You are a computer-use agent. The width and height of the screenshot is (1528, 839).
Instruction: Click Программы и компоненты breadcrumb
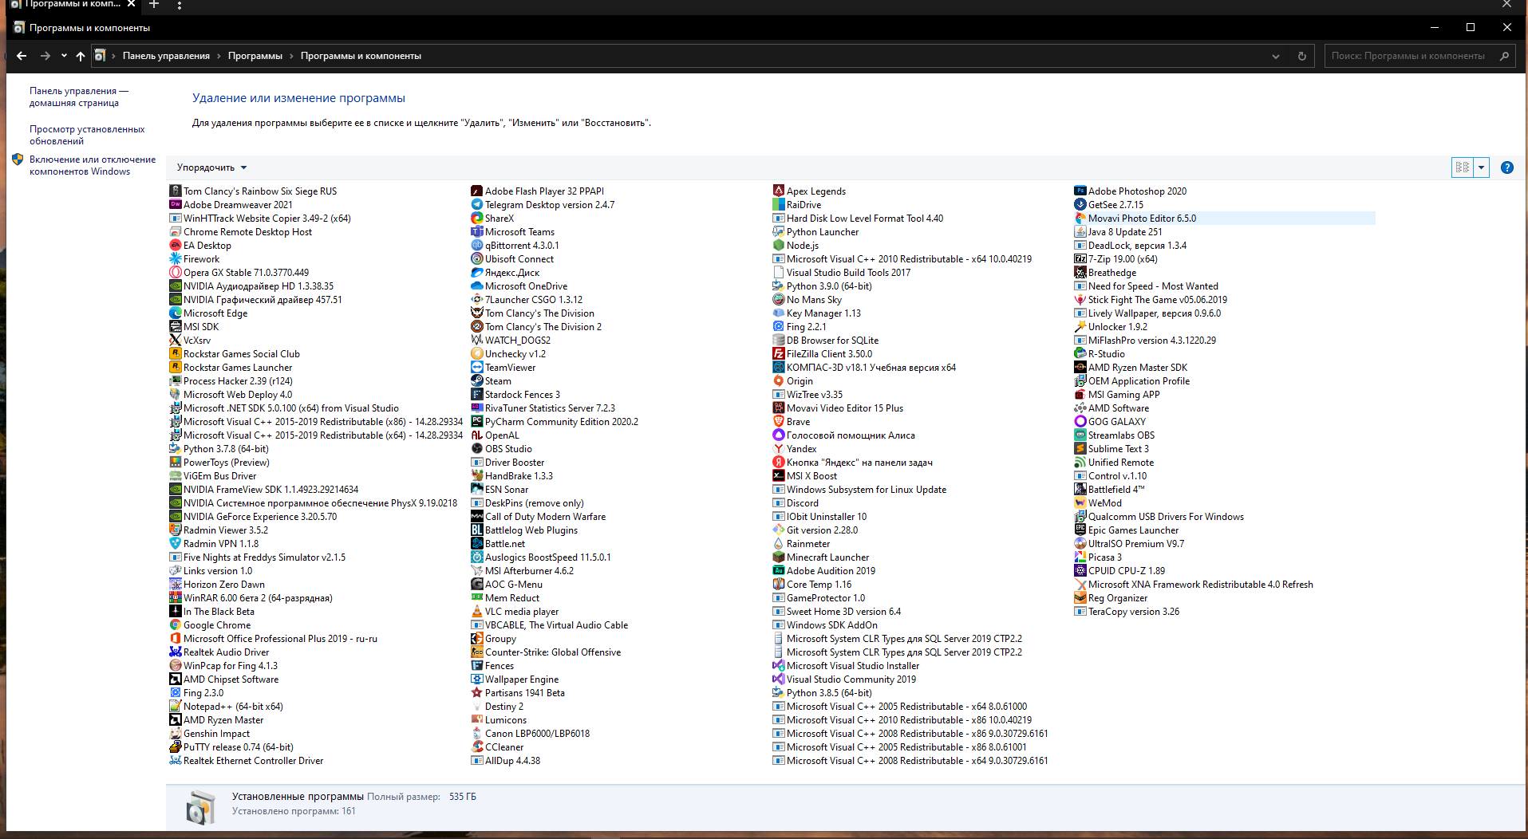tap(361, 56)
